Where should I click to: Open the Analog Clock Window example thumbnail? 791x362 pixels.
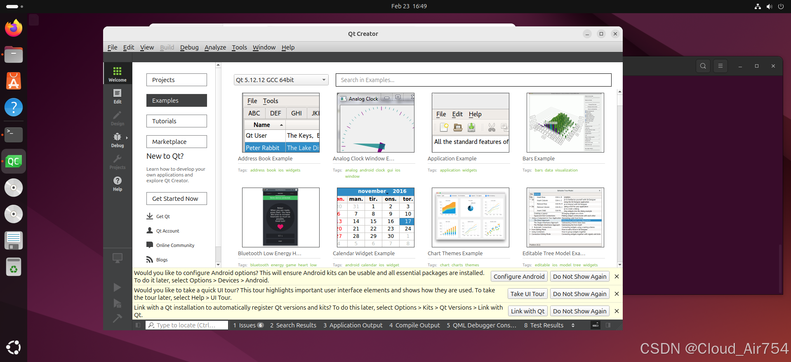pos(376,123)
